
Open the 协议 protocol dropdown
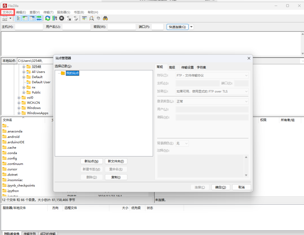click(212, 76)
